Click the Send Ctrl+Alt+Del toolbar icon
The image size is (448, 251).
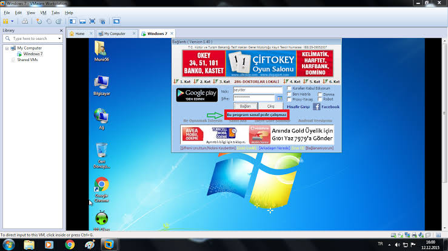click(x=25, y=21)
